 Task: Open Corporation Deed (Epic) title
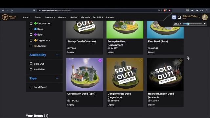tap(81, 94)
